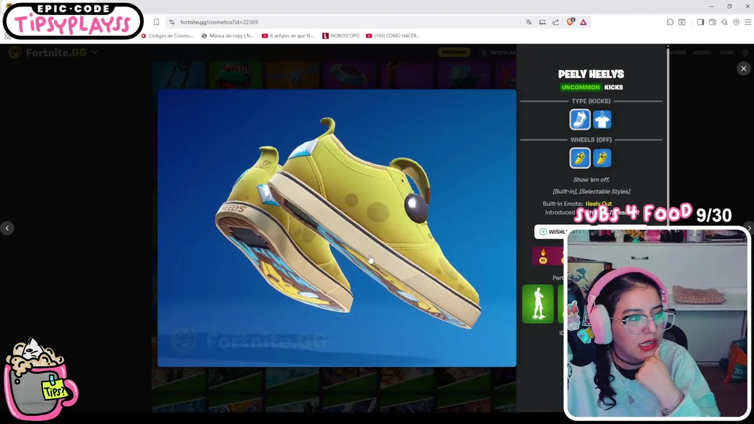Click the share page icon

[555, 22]
